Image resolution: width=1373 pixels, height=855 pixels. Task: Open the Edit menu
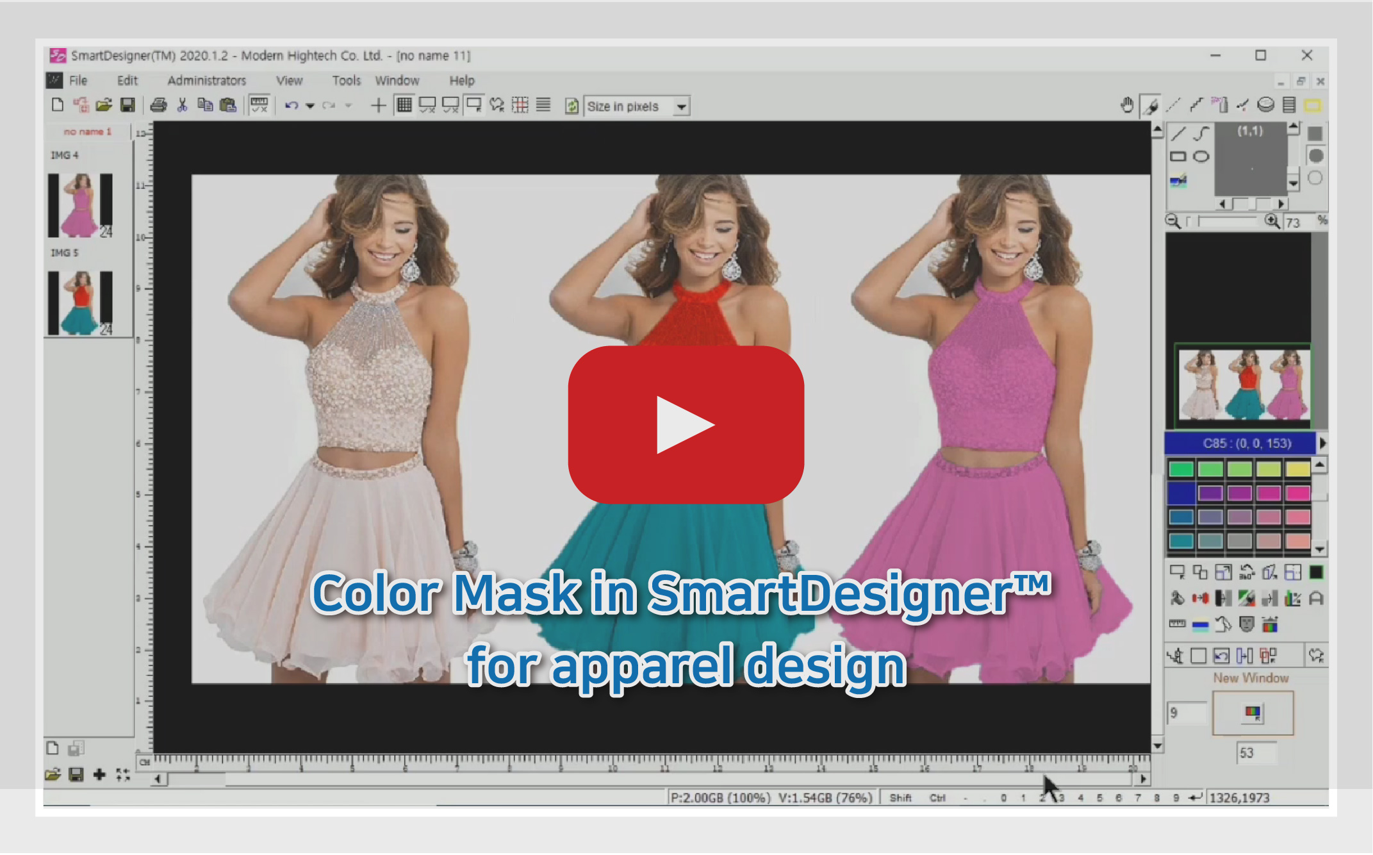tap(127, 81)
